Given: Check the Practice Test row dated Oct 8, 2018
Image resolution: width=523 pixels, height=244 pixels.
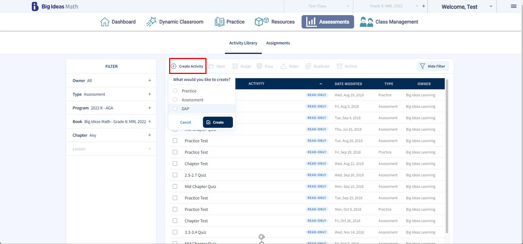Looking at the screenshot, I should 175,209.
